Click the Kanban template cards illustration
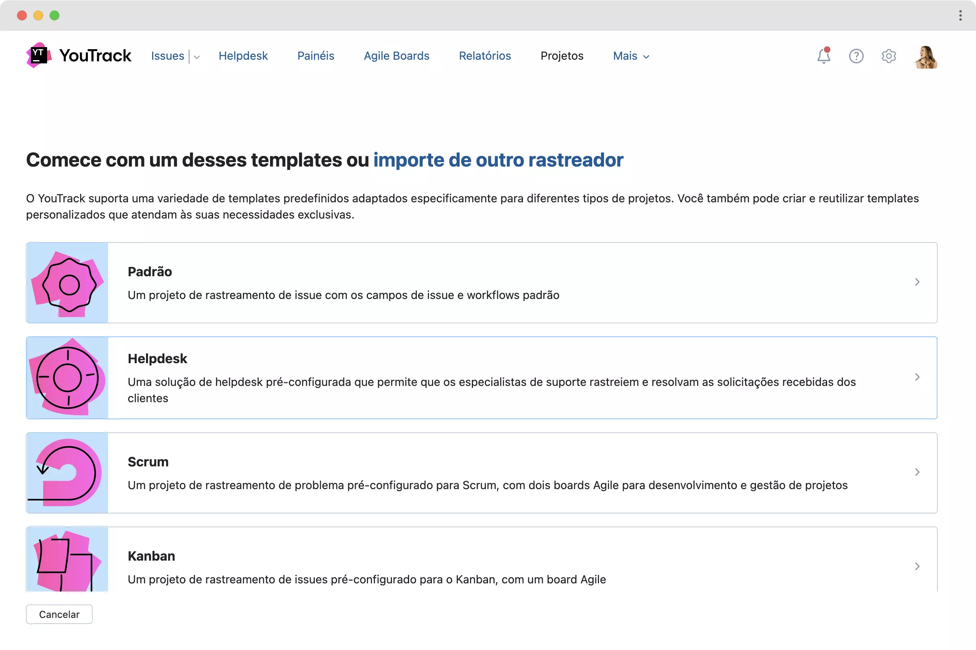The height and width of the screenshot is (650, 976). 67,560
